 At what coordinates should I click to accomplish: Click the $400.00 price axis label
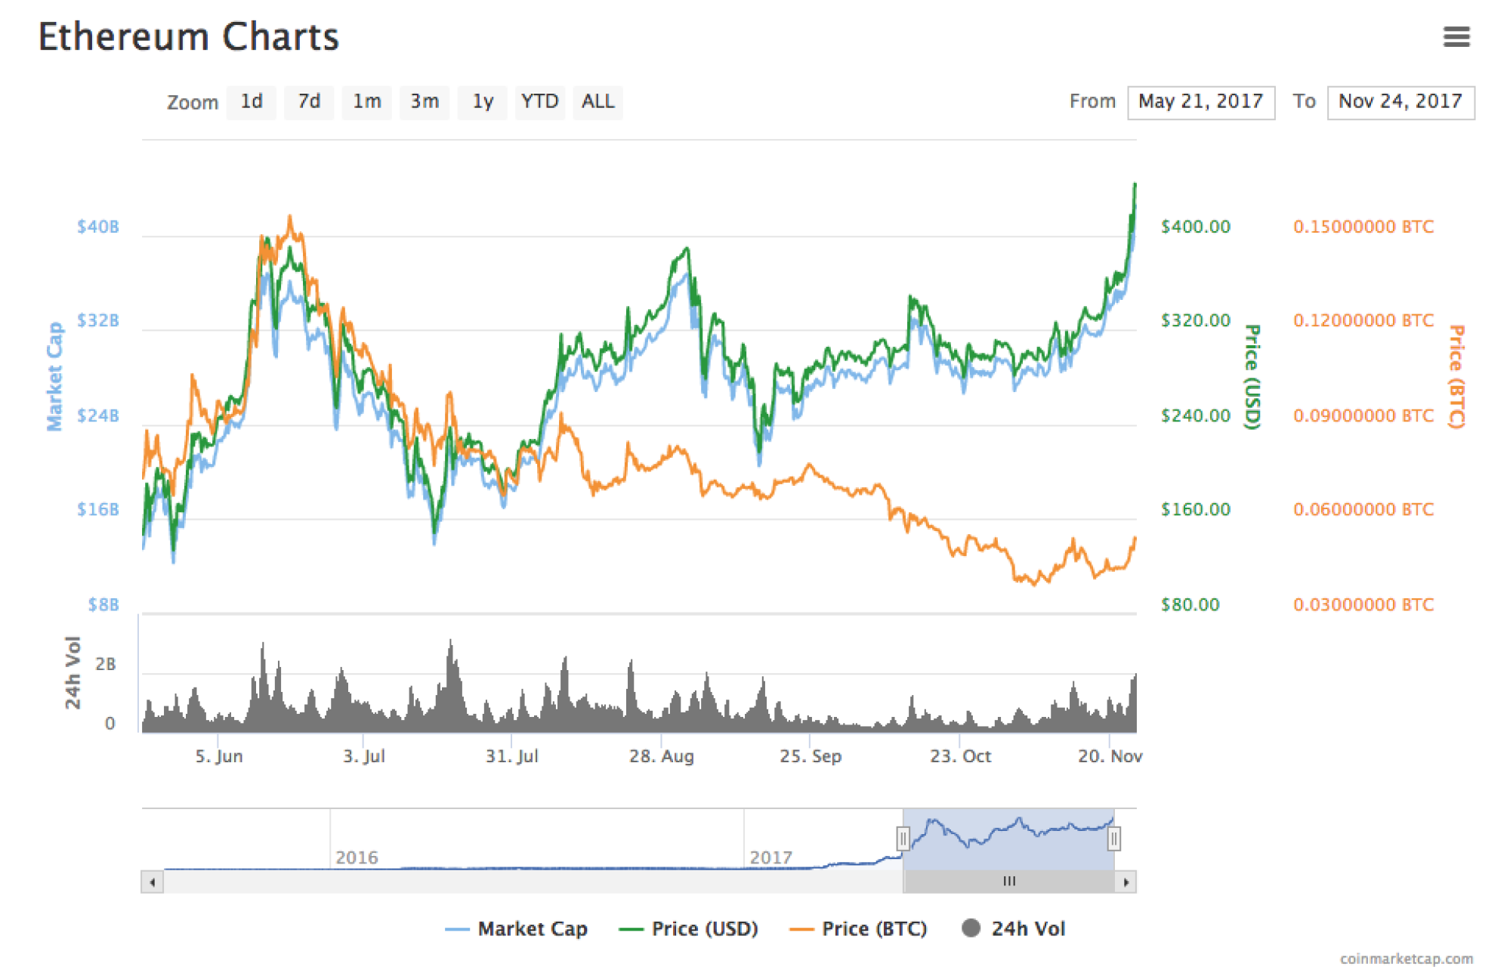(x=1196, y=227)
